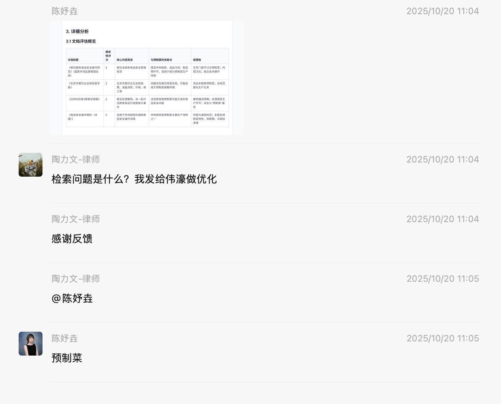Screen dimensions: 501x404
Task: Click the @陈妤垚 mention
Action: (72, 299)
